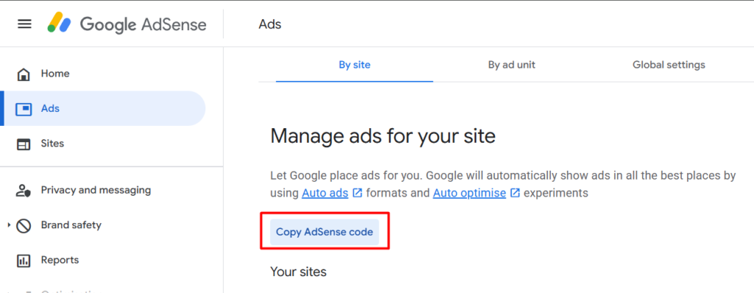Open the hamburger main menu icon

coord(24,24)
